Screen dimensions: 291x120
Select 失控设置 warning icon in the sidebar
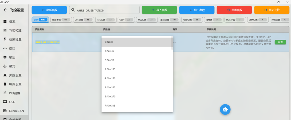pyautogui.click(x=5, y=75)
